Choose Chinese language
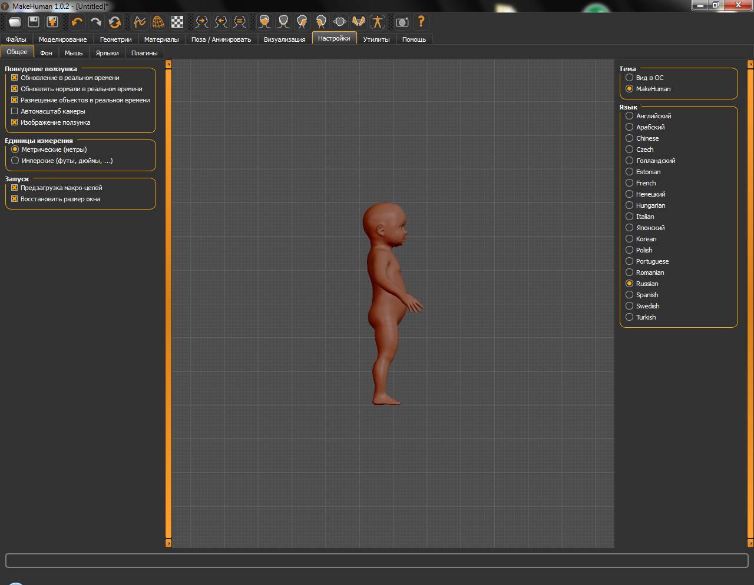This screenshot has width=754, height=585. [629, 138]
